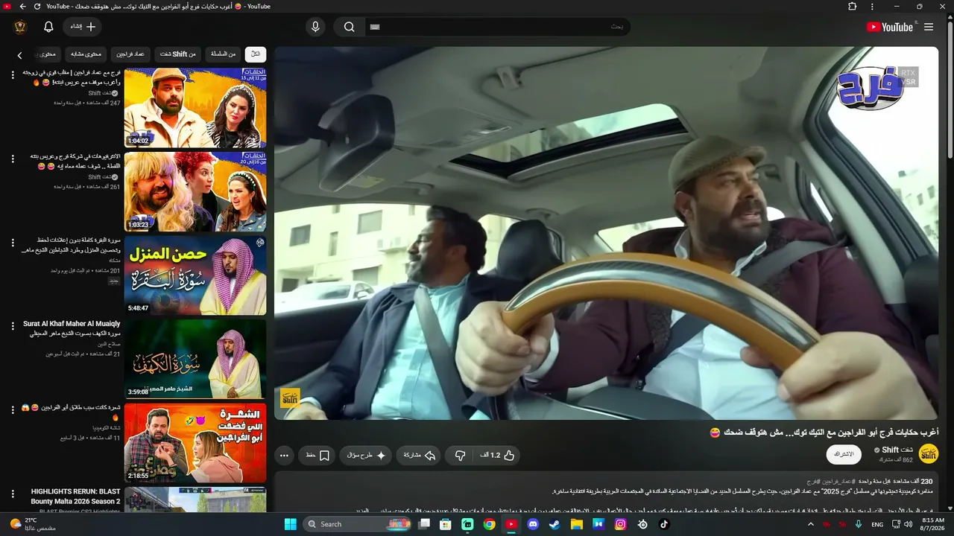Open options for the 1:03:23 video
Image resolution: width=954 pixels, height=536 pixels.
click(13, 159)
